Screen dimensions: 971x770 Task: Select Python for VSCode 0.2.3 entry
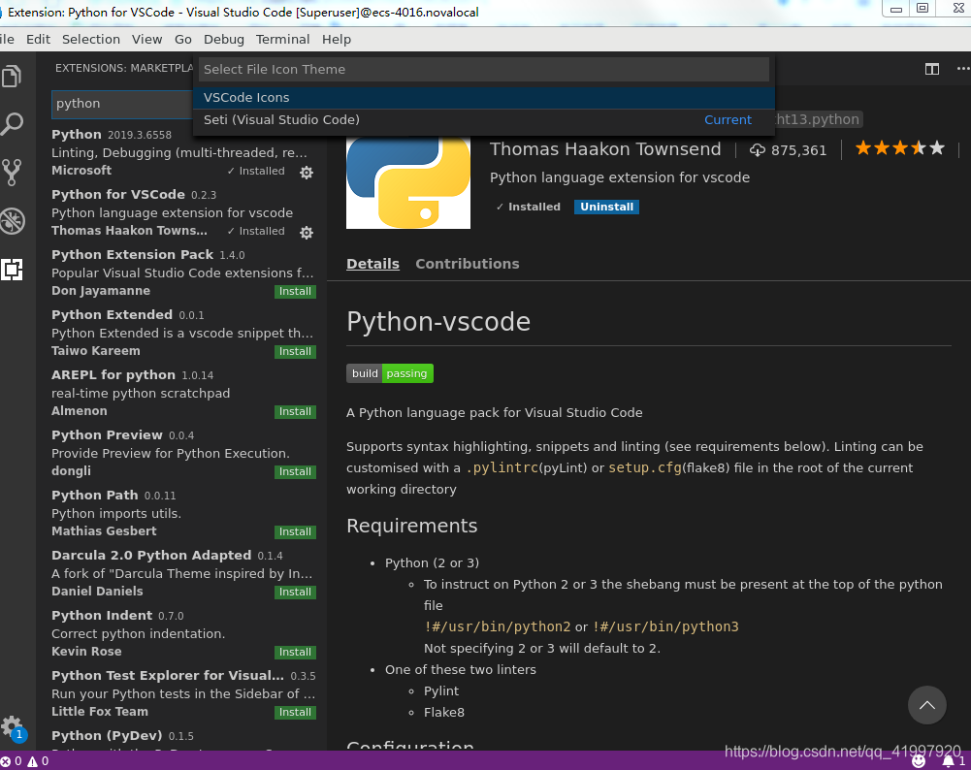(x=182, y=212)
